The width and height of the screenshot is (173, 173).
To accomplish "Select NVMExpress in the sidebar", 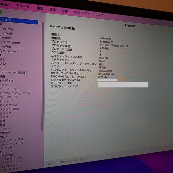I will coord(9,51).
